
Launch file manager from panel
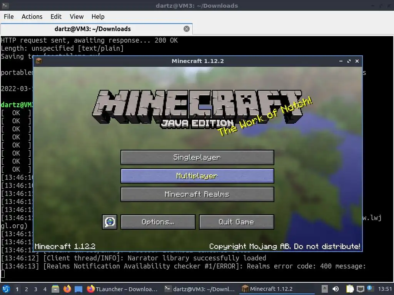(55, 289)
